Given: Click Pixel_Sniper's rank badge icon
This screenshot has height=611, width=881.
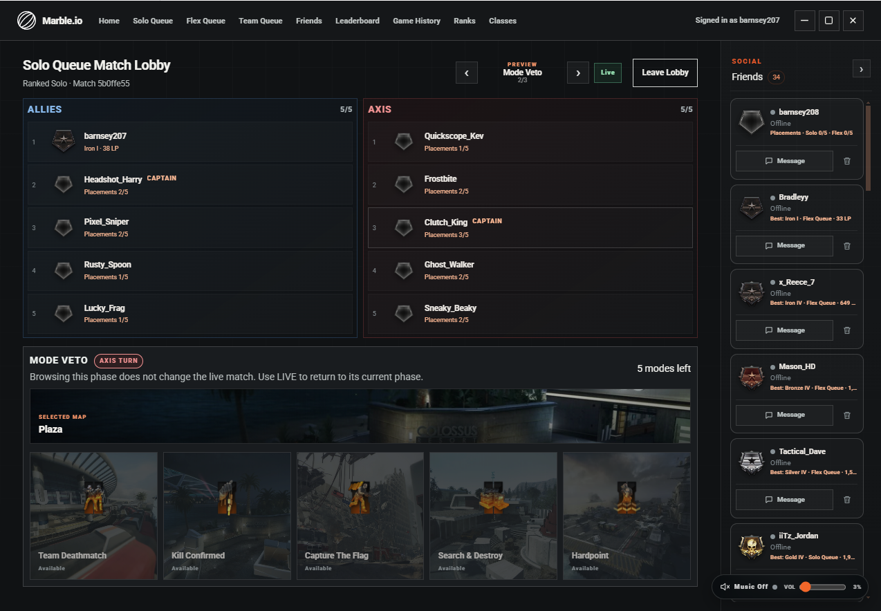Looking at the screenshot, I should (x=64, y=227).
